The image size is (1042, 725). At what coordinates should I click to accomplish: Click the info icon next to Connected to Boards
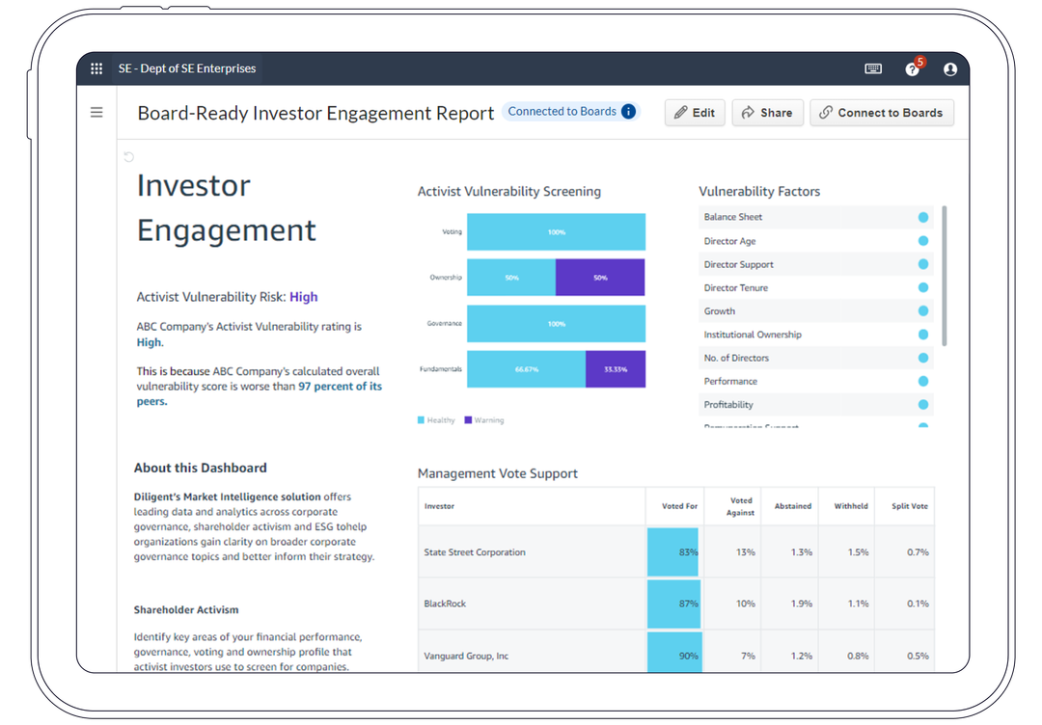(x=628, y=111)
